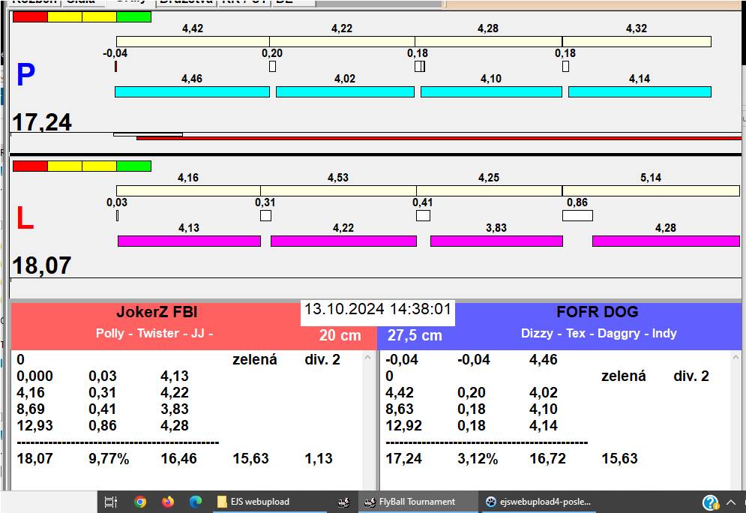Click 3,12% in the FOFR DOG results
Image resolution: width=746 pixels, height=513 pixels.
coord(478,459)
